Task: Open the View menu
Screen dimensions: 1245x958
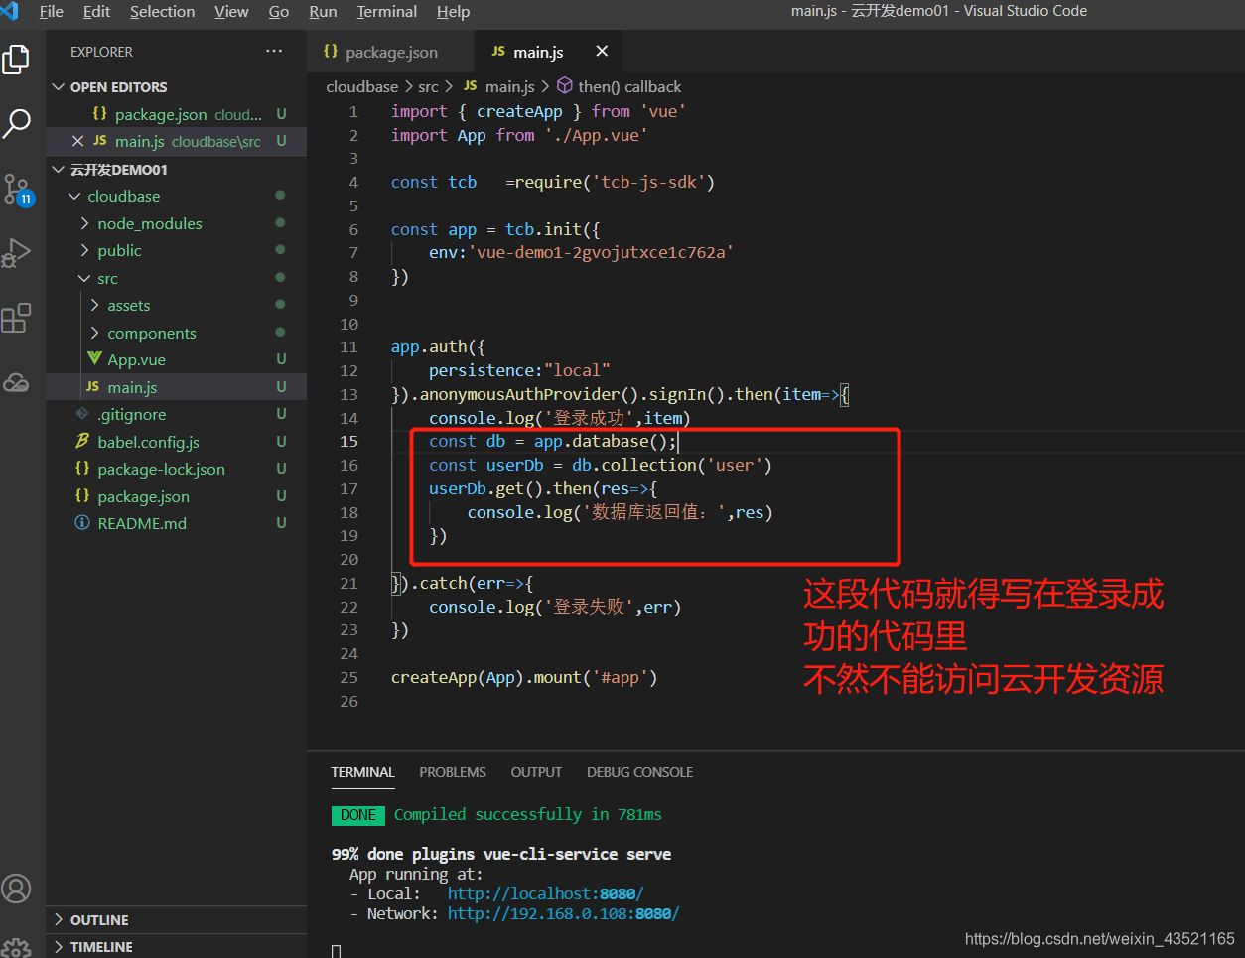Action: (231, 11)
